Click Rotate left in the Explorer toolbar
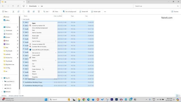181x102 pixels. pyautogui.click(x=84, y=12)
